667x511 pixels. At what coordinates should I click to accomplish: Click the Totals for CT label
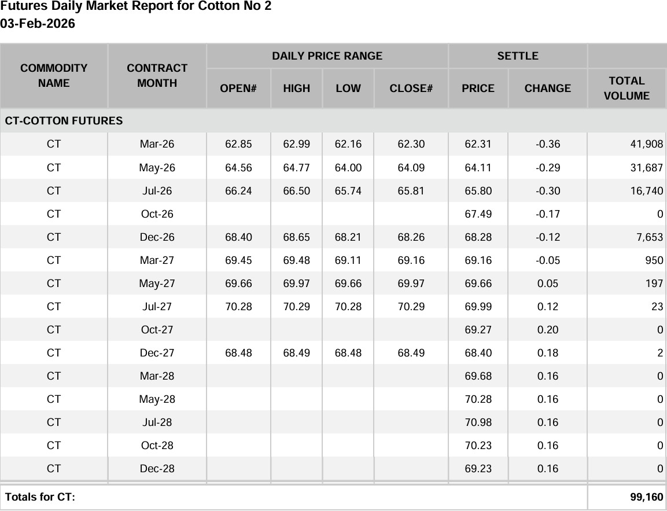(x=40, y=497)
